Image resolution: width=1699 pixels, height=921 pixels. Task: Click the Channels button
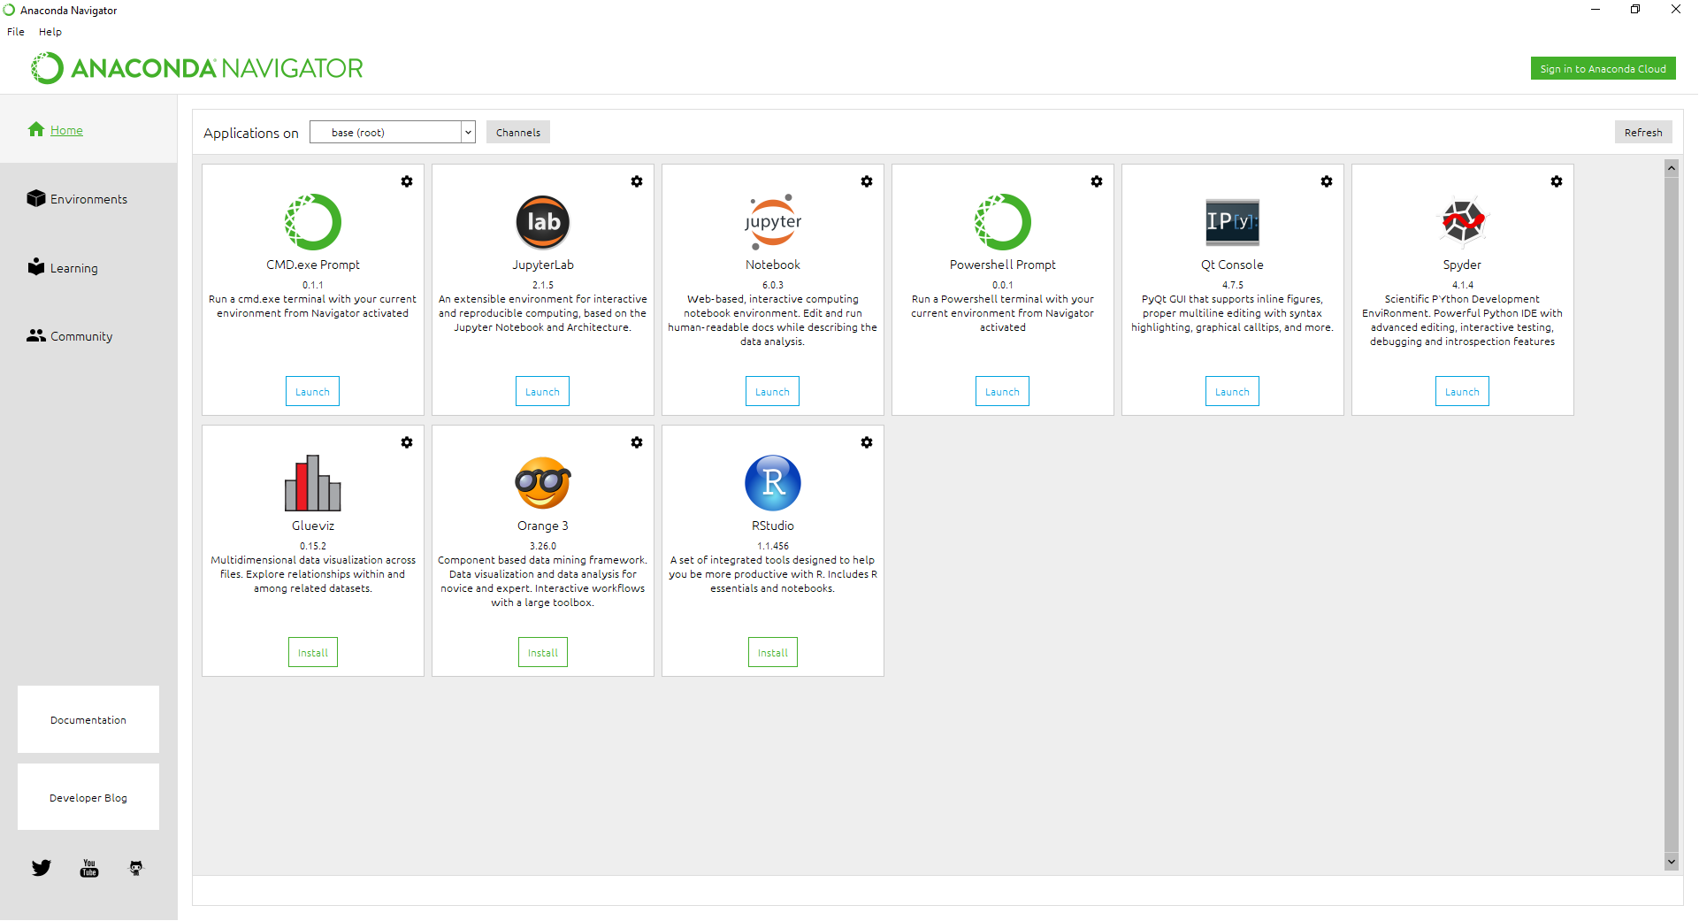[x=518, y=132]
